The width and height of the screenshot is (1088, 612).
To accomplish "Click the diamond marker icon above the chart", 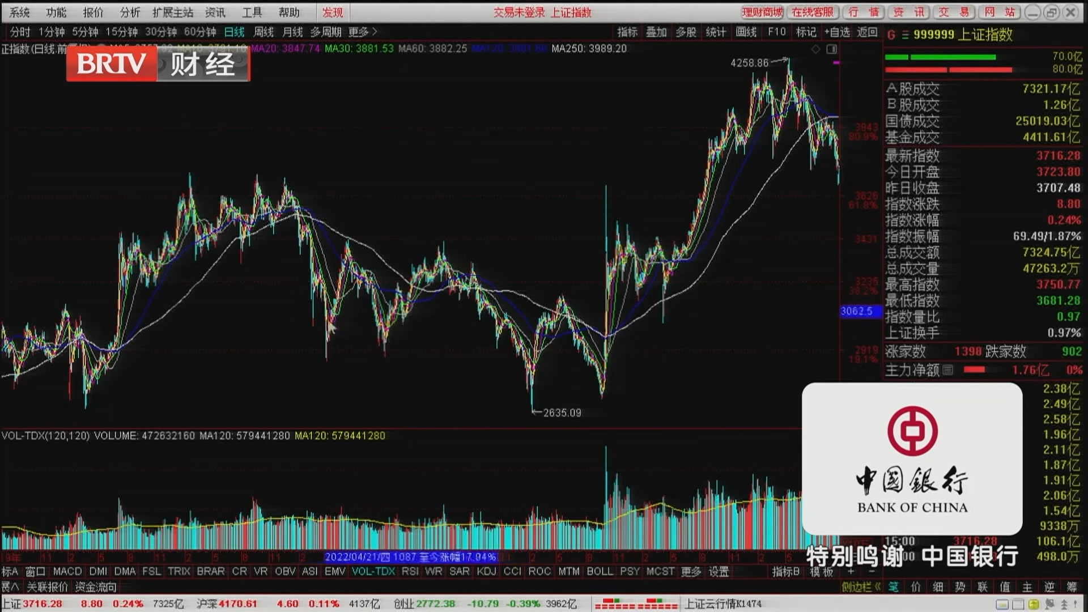I will pyautogui.click(x=815, y=49).
